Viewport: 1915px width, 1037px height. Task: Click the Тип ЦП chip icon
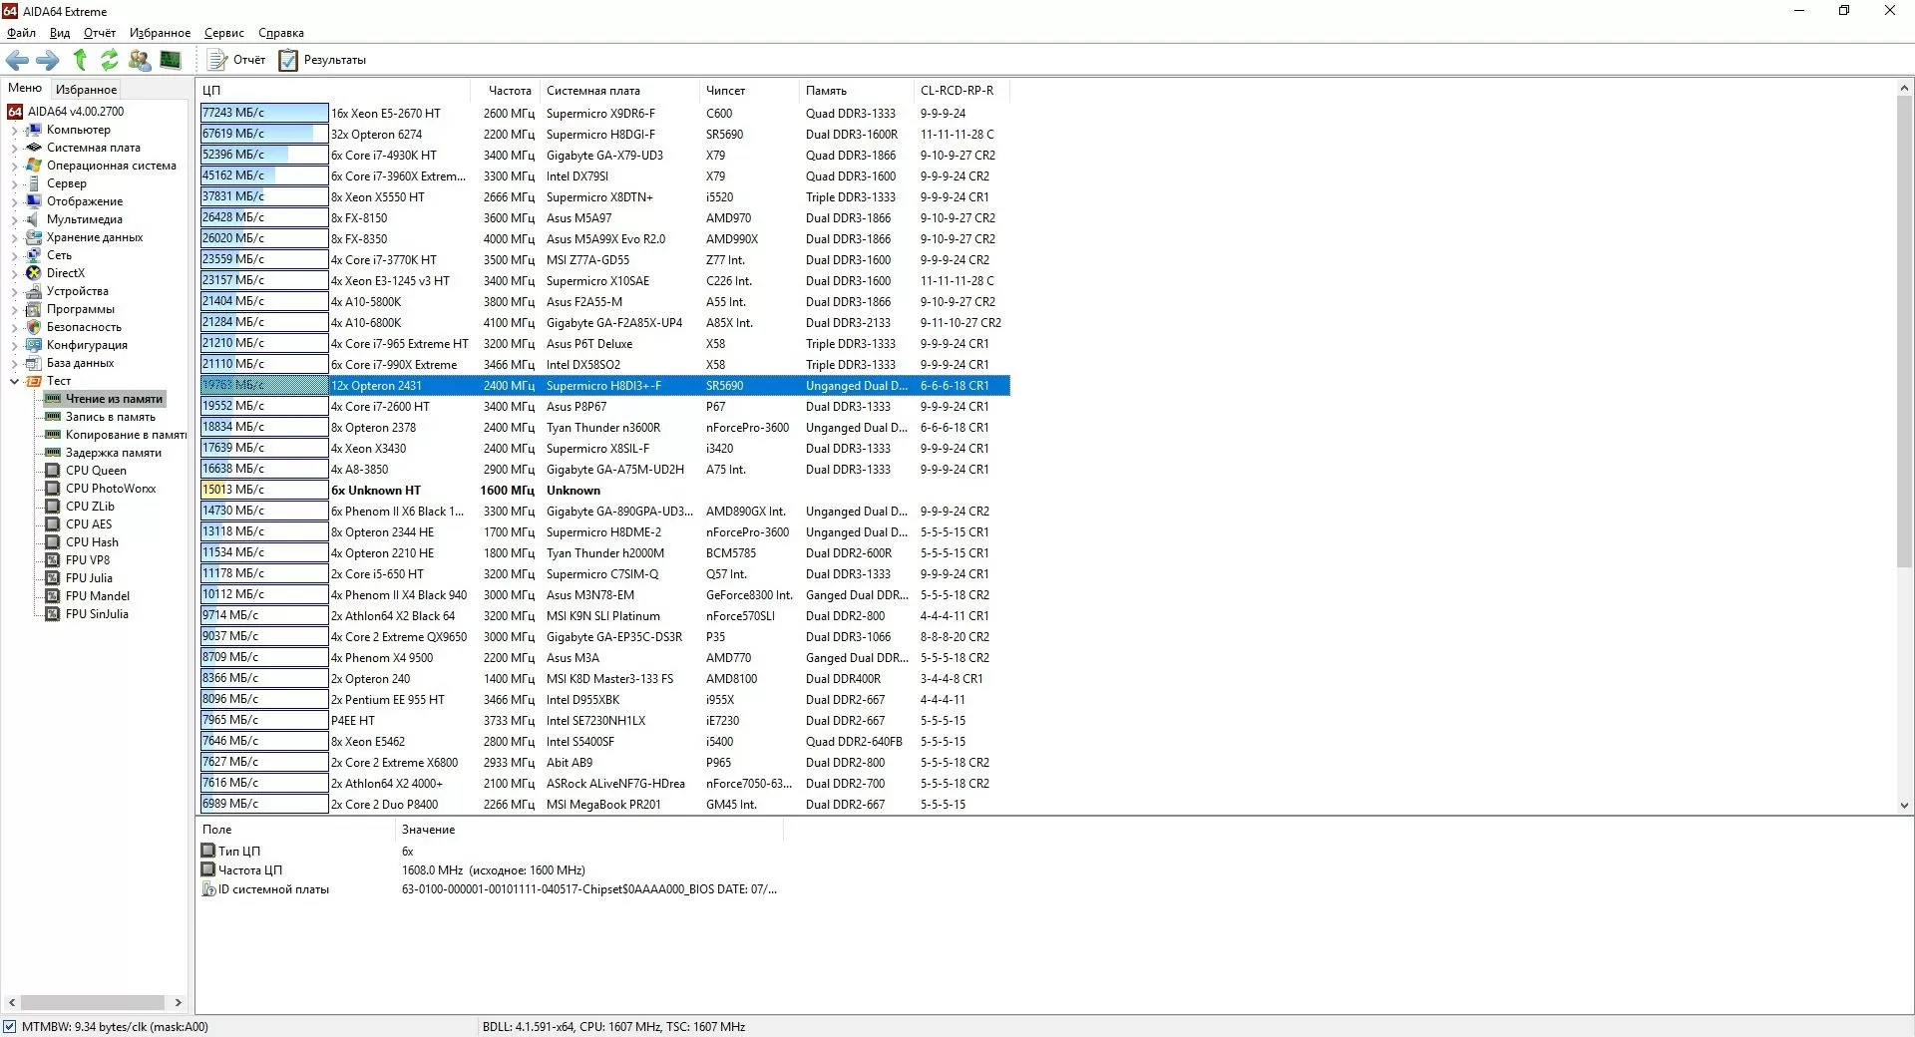click(x=208, y=851)
